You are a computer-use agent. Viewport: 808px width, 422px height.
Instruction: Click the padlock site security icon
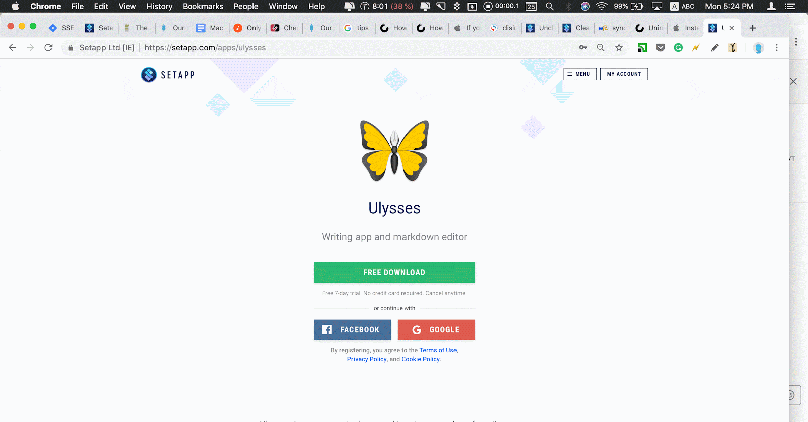coord(71,48)
